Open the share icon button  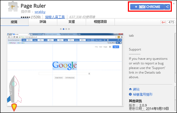point(167,7)
